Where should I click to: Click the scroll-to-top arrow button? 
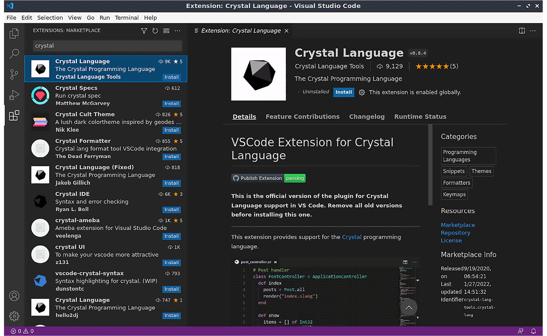tap(409, 307)
